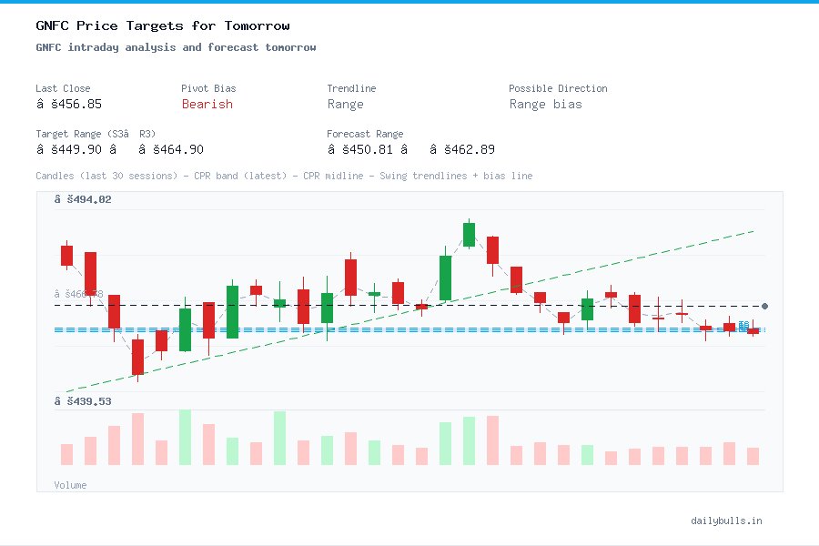Open the dailybulls.in site link

click(x=728, y=521)
